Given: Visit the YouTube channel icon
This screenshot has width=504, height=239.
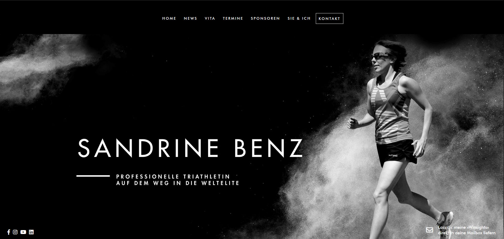Looking at the screenshot, I should click(x=23, y=232).
